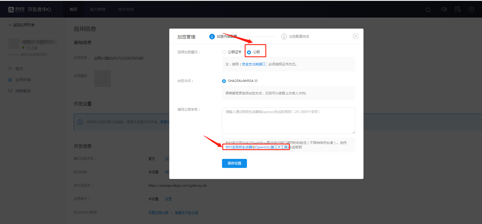482x224 pixels.
Task: Open the document list icon in header
Action: [458, 9]
